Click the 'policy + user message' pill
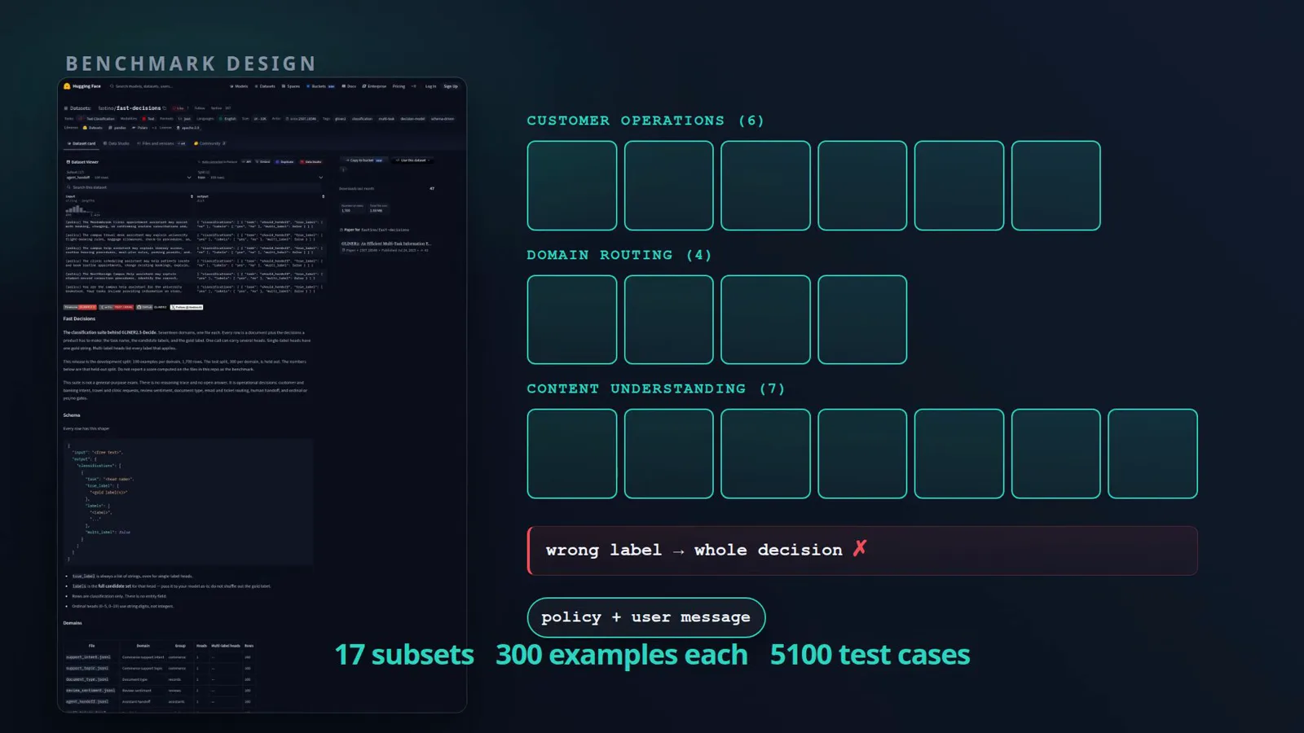The height and width of the screenshot is (733, 1304). [x=646, y=617]
